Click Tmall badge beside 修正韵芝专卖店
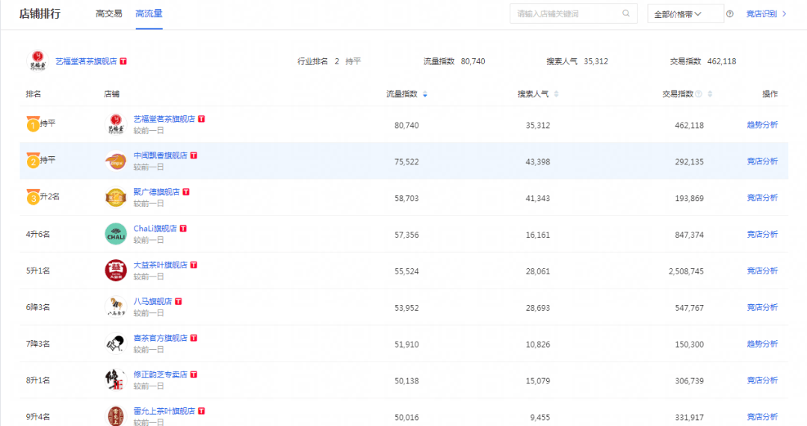807x426 pixels. tap(194, 374)
